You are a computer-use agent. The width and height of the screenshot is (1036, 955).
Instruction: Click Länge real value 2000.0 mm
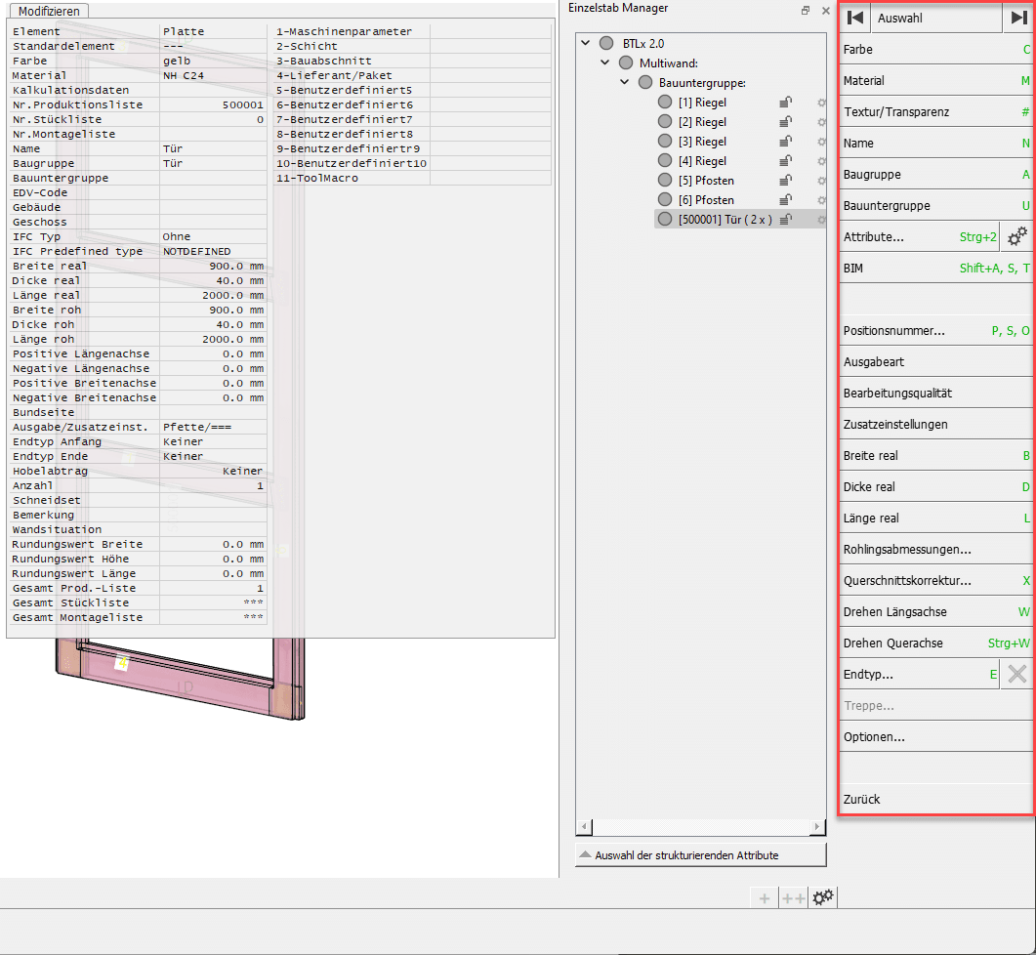[232, 296]
